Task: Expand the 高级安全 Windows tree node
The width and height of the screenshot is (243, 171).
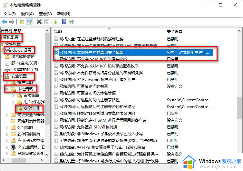Action: (7, 115)
